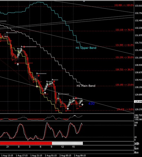
Task: Click the hour label 6 below the histogram
Action: [41, 147]
